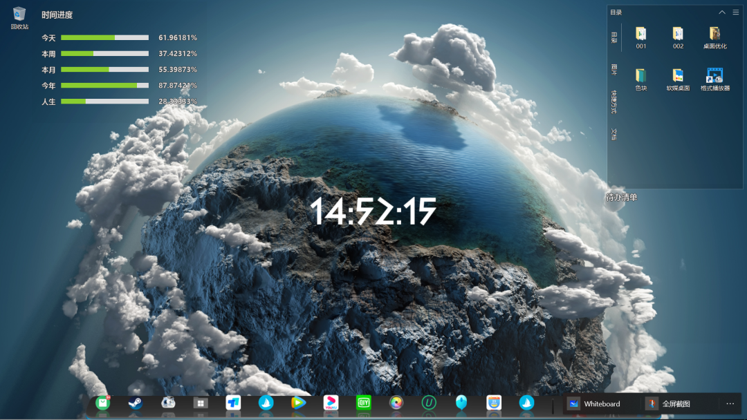Open the green mail app in dock

102,403
